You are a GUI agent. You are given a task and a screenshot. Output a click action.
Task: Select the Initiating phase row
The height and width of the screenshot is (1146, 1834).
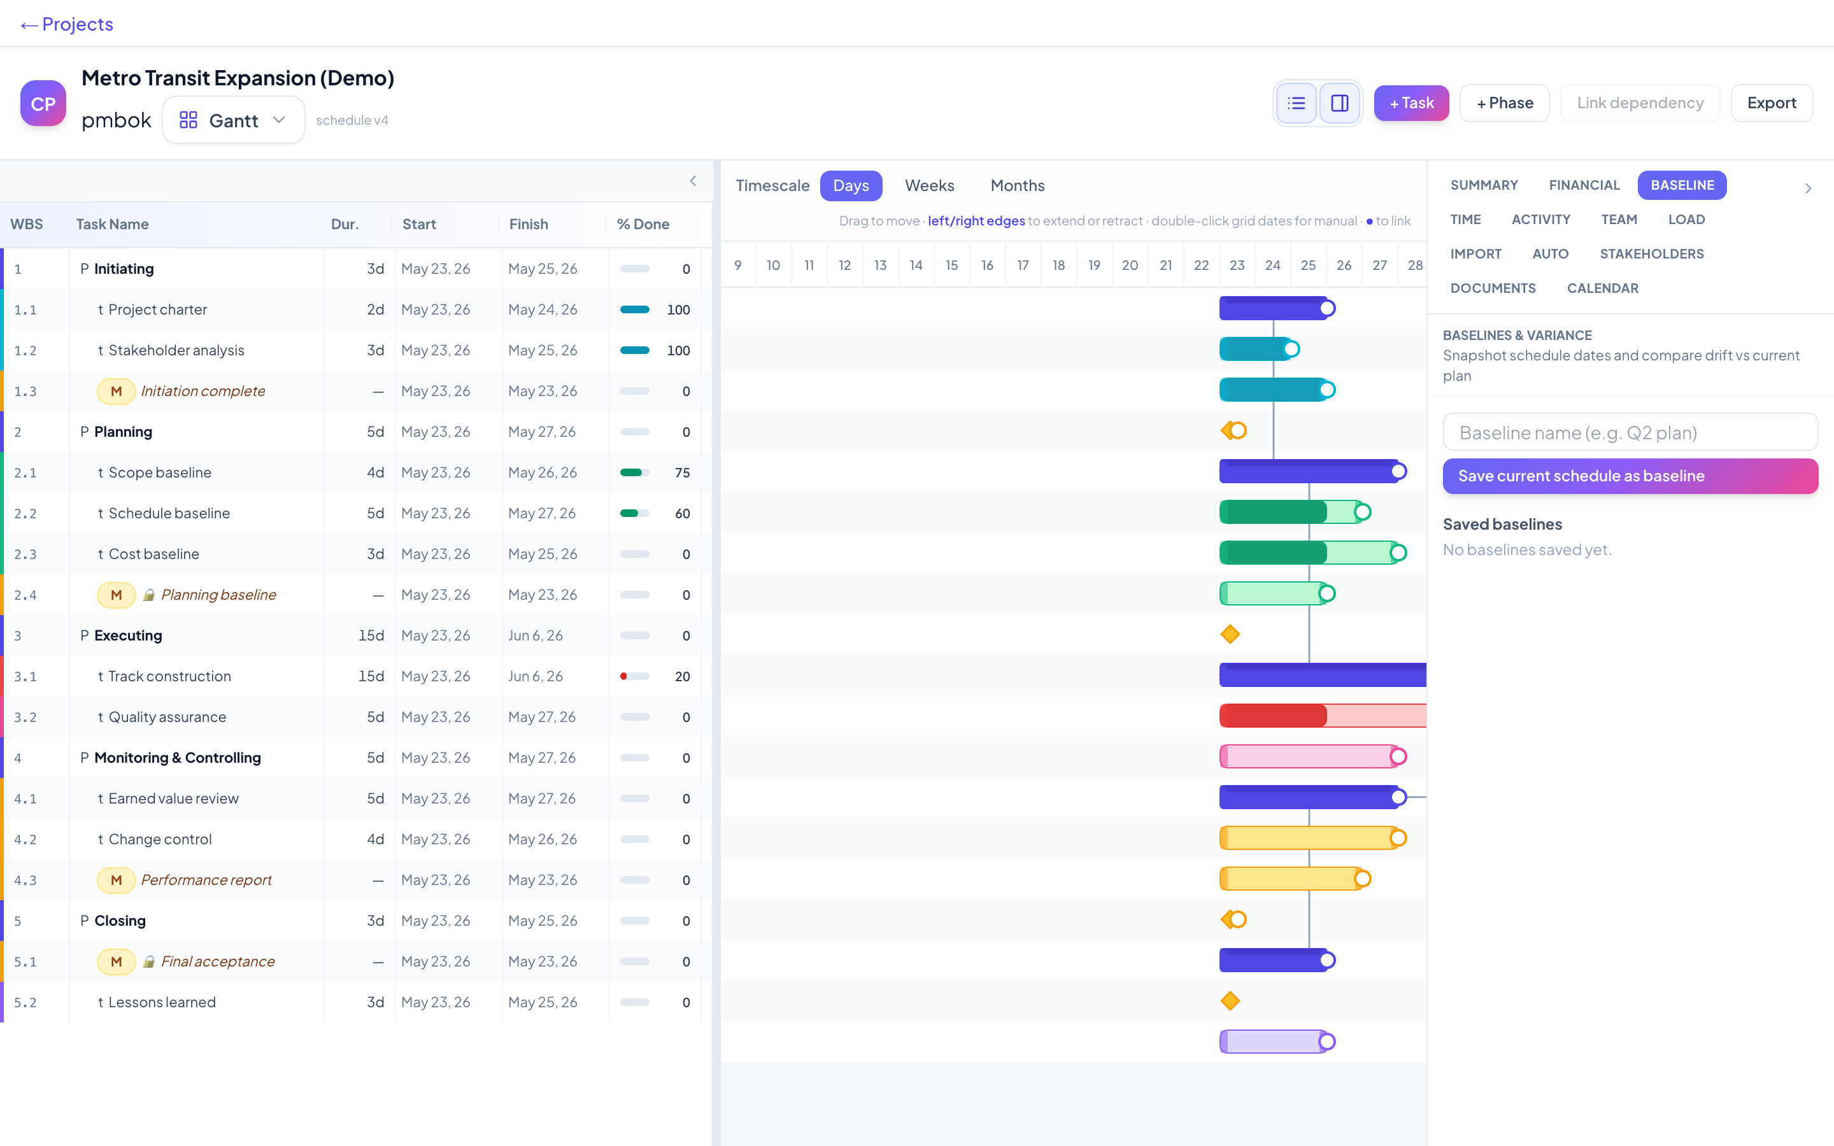[356, 268]
